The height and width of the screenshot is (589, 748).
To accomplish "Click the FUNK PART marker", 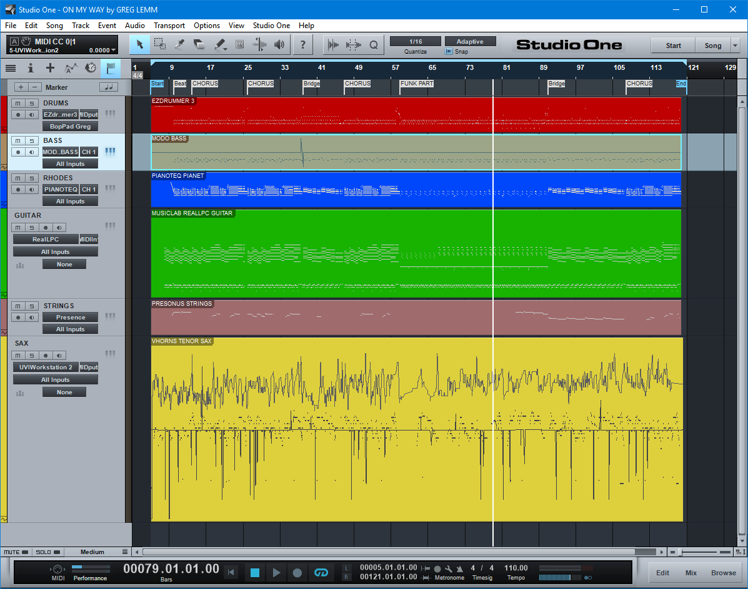I will click(416, 84).
